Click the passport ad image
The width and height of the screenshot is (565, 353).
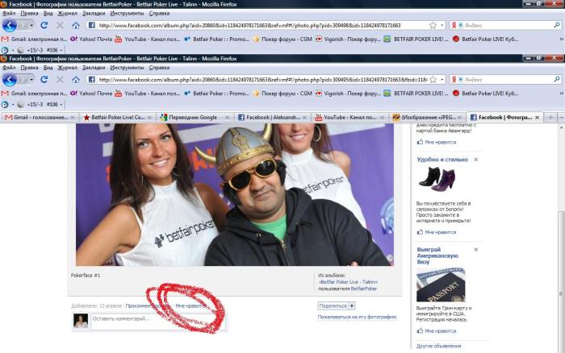pos(441,284)
